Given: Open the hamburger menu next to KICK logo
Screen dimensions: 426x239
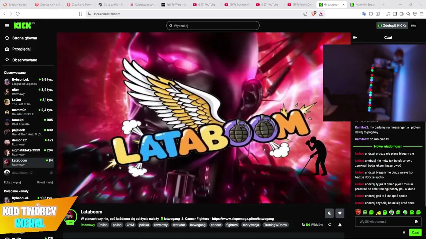Looking at the screenshot, I should click(x=7, y=26).
